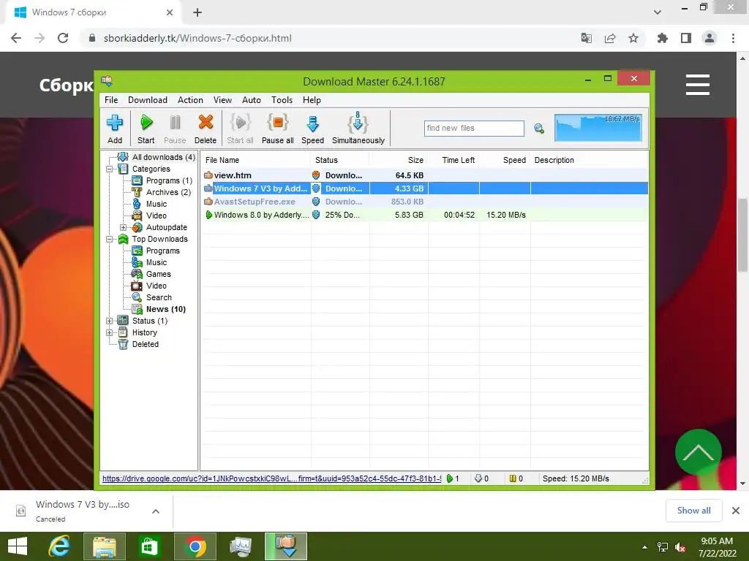Viewport: 749px width, 561px height.
Task: Open the Tools menu
Action: coord(282,99)
